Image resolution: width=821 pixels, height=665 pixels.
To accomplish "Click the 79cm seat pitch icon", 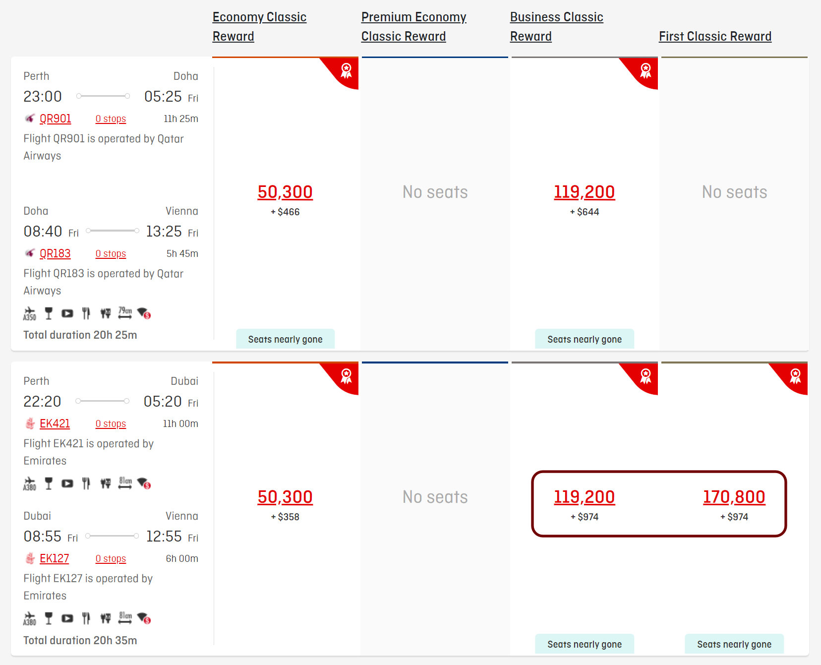I will click(125, 312).
